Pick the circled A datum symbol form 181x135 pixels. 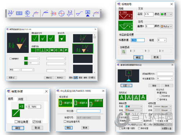click(x=129, y=97)
